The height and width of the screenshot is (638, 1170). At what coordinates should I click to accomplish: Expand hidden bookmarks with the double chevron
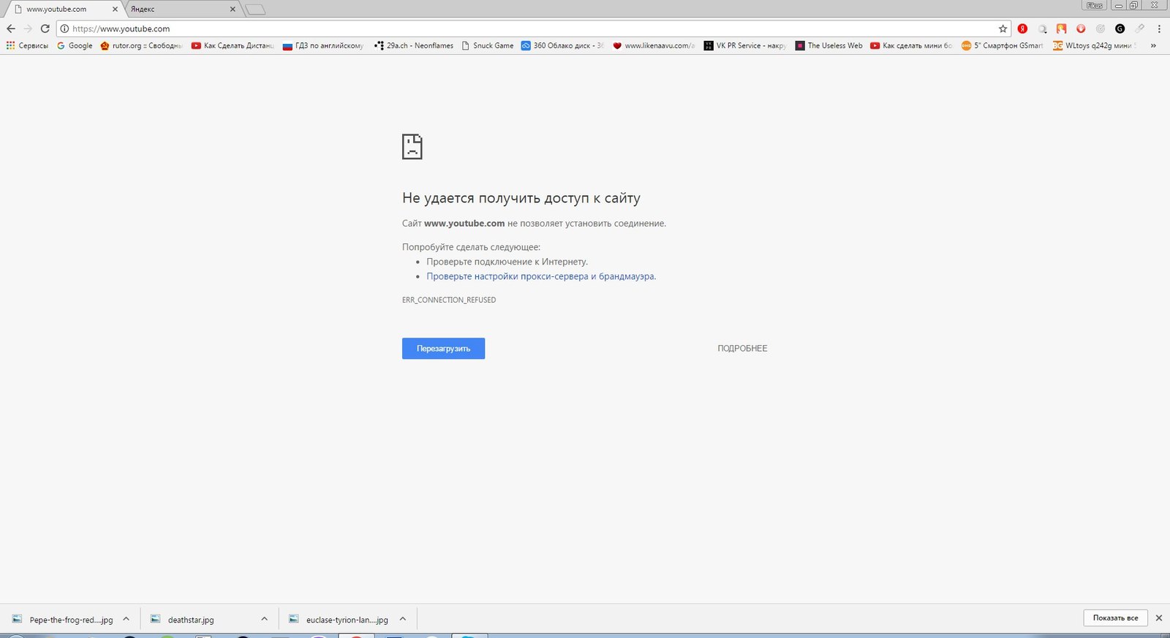click(x=1153, y=45)
